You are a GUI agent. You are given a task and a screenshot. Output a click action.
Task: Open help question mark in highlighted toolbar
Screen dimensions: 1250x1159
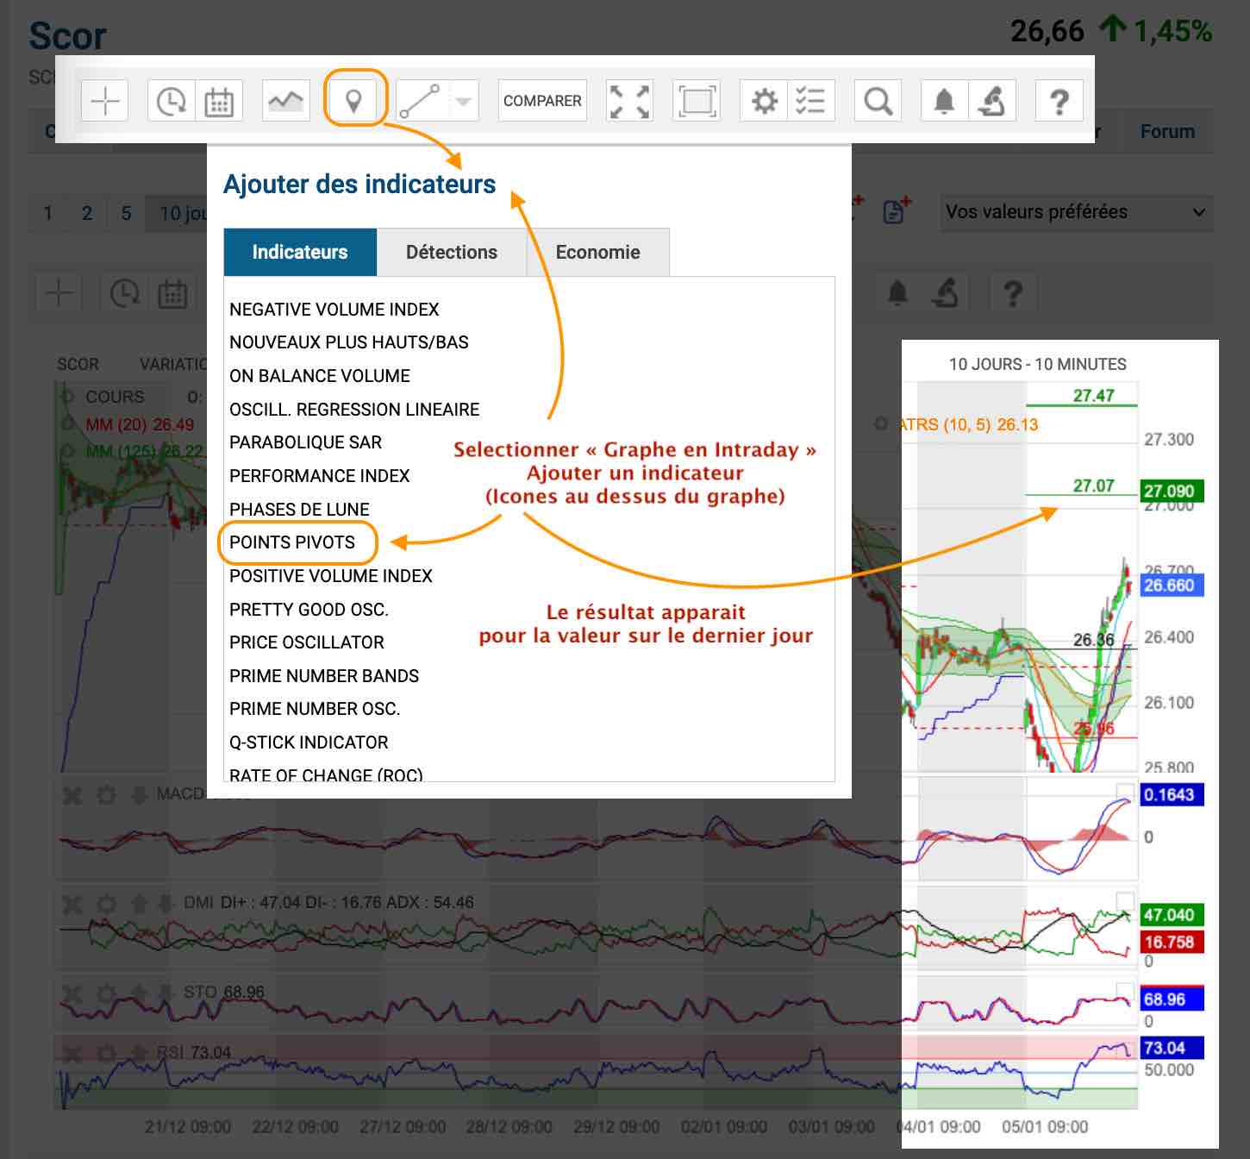[1059, 101]
